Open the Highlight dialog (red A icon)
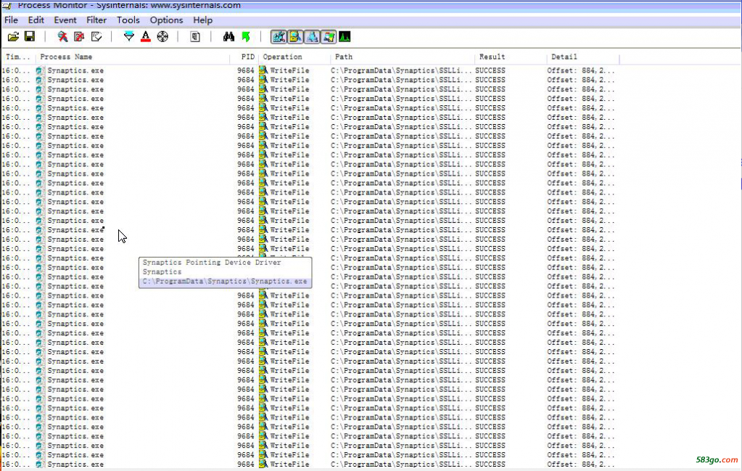Screen dimensions: 742x471 pos(146,36)
